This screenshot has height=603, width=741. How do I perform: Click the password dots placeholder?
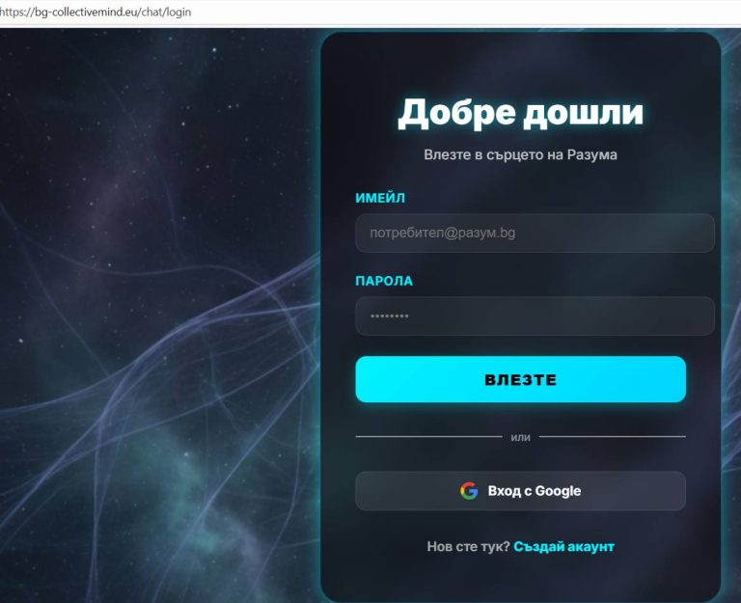point(390,316)
